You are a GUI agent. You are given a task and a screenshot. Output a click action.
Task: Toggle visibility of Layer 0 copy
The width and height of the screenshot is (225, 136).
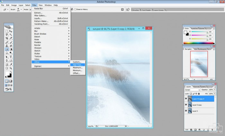pyautogui.click(x=186, y=105)
